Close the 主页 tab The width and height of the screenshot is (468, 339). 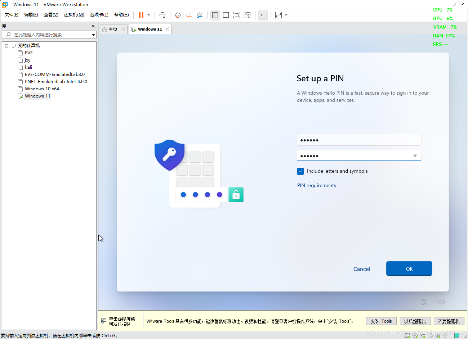pos(123,29)
